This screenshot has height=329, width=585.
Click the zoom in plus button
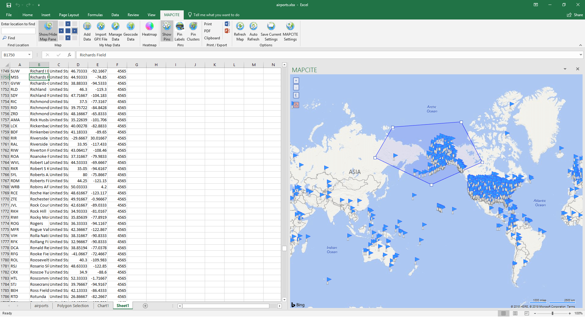tap(570, 313)
